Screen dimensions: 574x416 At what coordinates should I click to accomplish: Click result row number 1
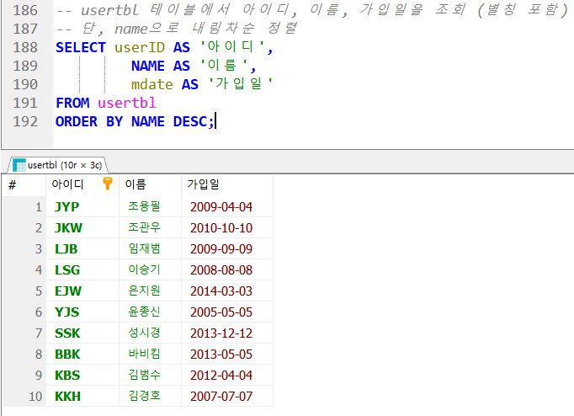[24, 206]
